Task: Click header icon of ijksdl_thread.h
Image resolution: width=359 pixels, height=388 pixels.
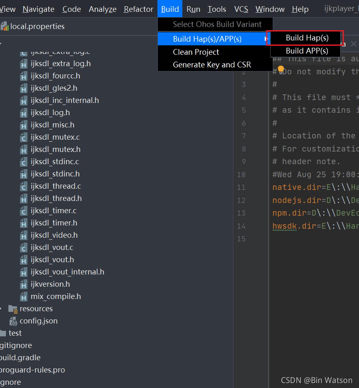Action: [x=24, y=199]
